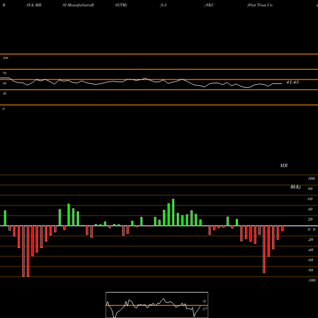Click the -60 label on the MR axis
The height and width of the screenshot is (318, 318).
[310, 260]
